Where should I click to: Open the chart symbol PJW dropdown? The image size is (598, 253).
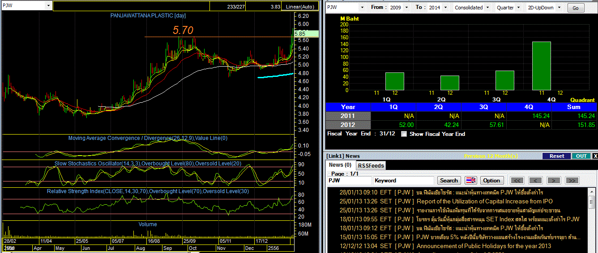click(x=48, y=6)
